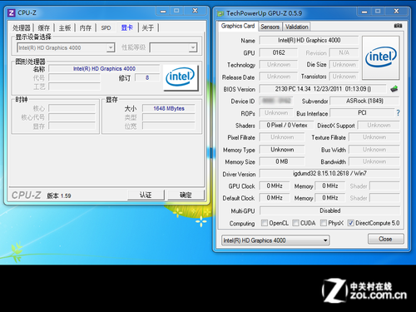Click the blurred Device ID field

[276, 101]
